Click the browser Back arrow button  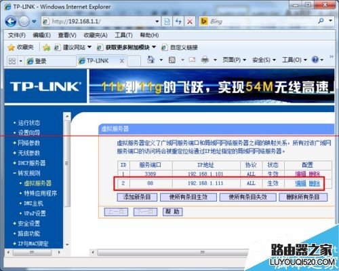pyautogui.click(x=11, y=22)
